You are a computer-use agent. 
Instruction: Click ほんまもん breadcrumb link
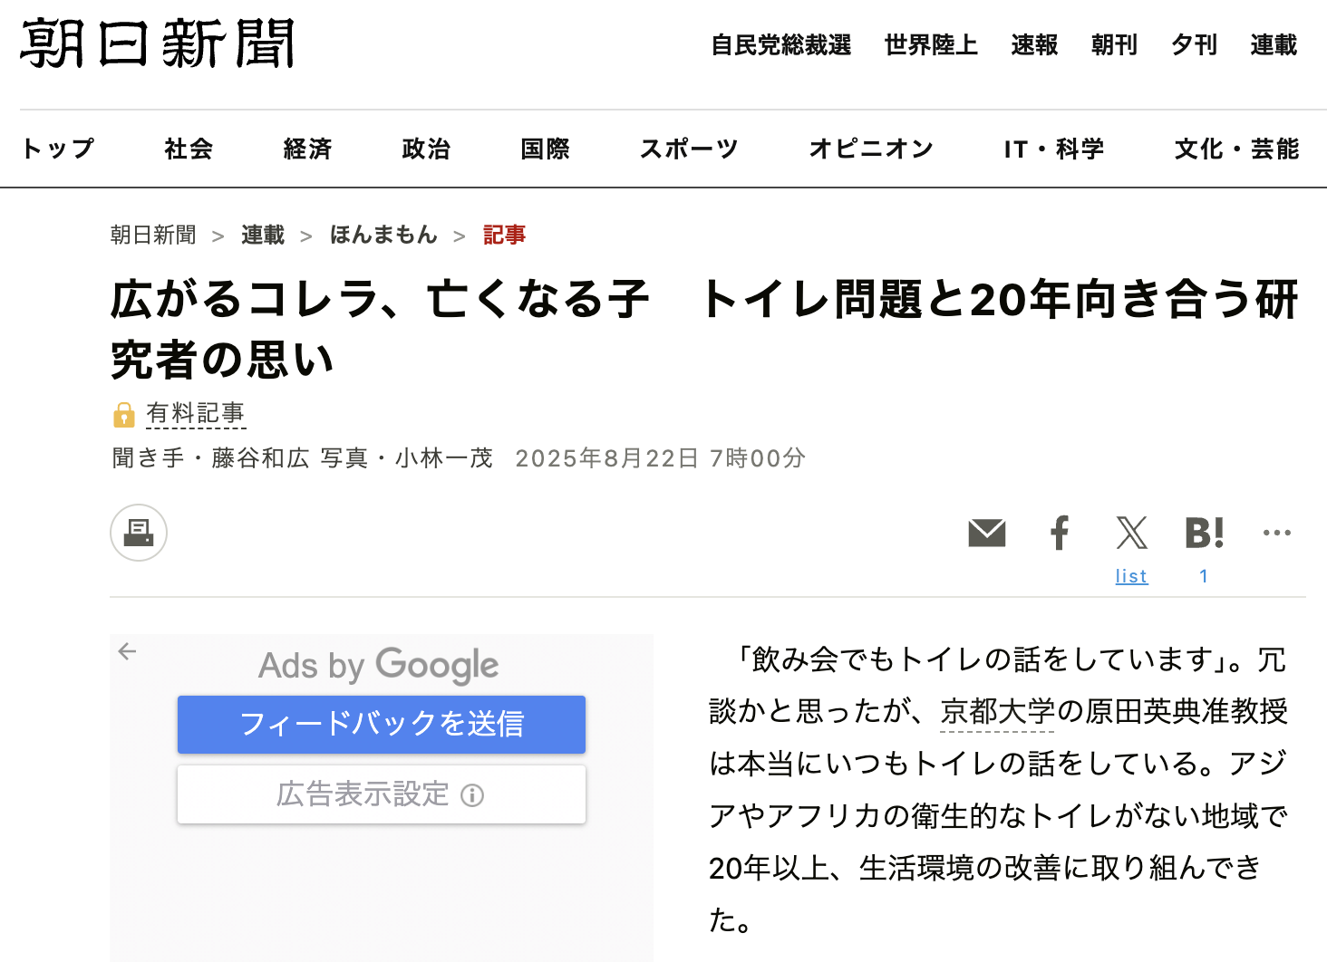pos(383,236)
